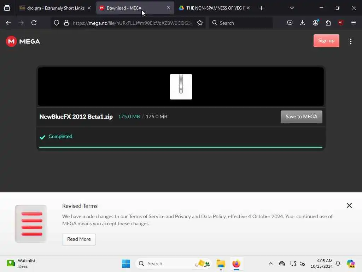Click the Windows taskbar Search box
362x272 pixels.
173,263
